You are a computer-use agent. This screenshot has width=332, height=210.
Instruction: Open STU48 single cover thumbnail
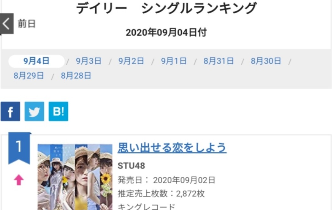pos(75,177)
